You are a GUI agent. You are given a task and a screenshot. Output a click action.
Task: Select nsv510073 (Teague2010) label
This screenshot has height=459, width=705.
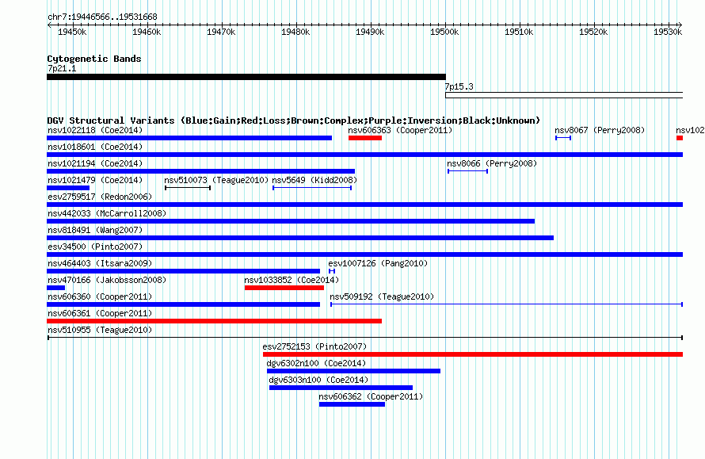pos(216,181)
